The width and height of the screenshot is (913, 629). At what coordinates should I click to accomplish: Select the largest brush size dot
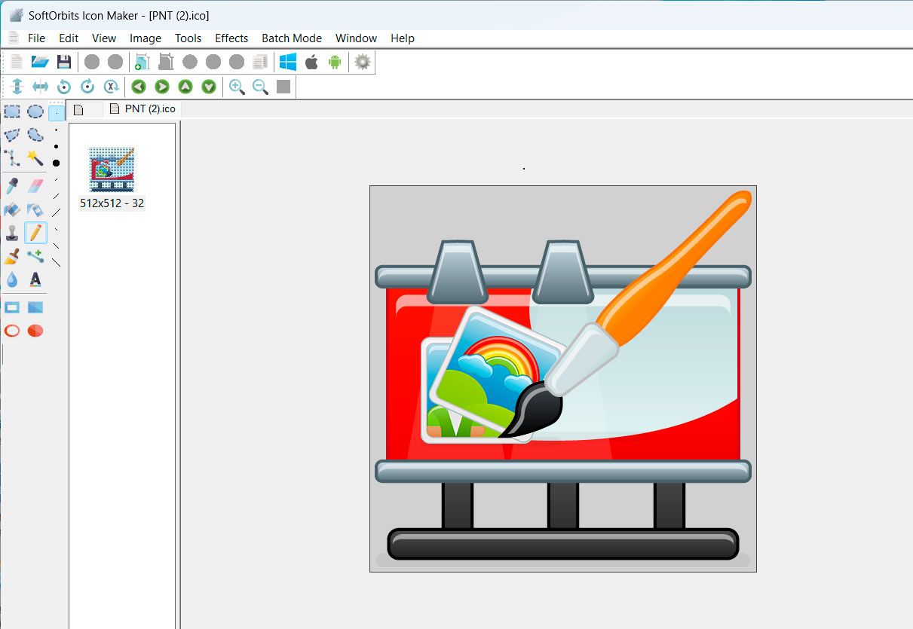pyautogui.click(x=54, y=162)
